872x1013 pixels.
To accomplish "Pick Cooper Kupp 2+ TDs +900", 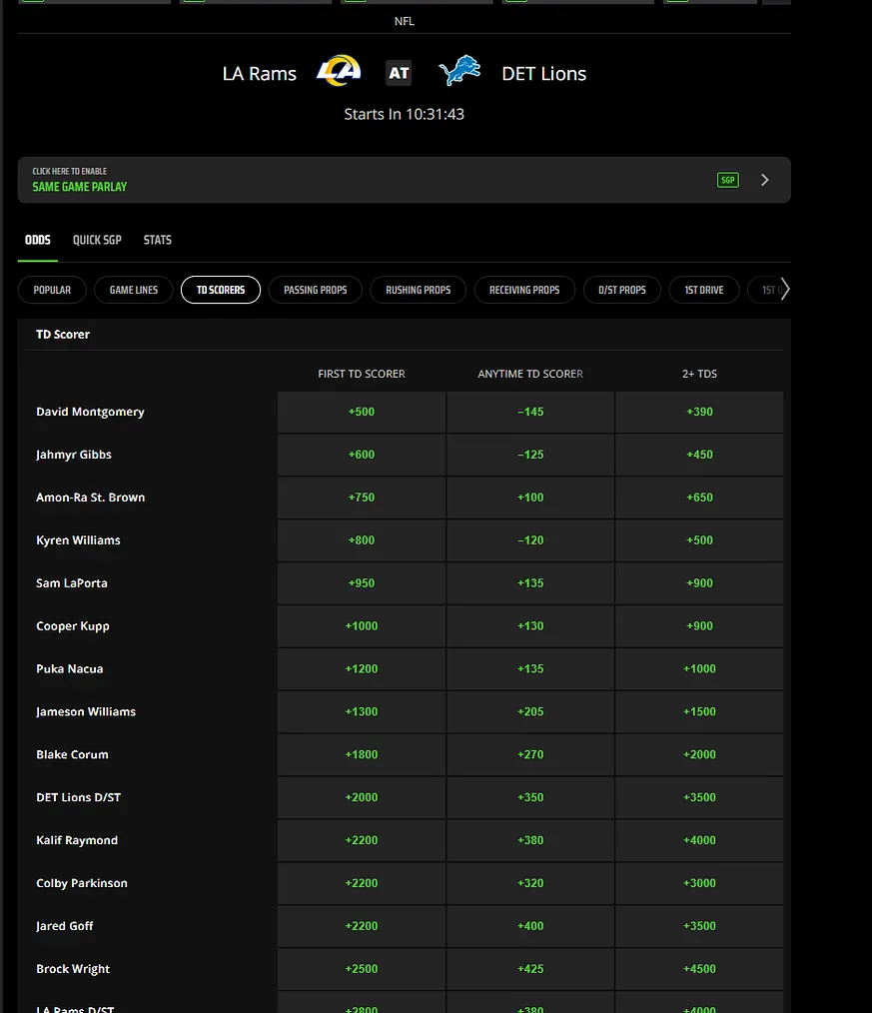I will pos(699,626).
